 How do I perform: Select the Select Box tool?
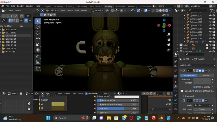(38, 21)
